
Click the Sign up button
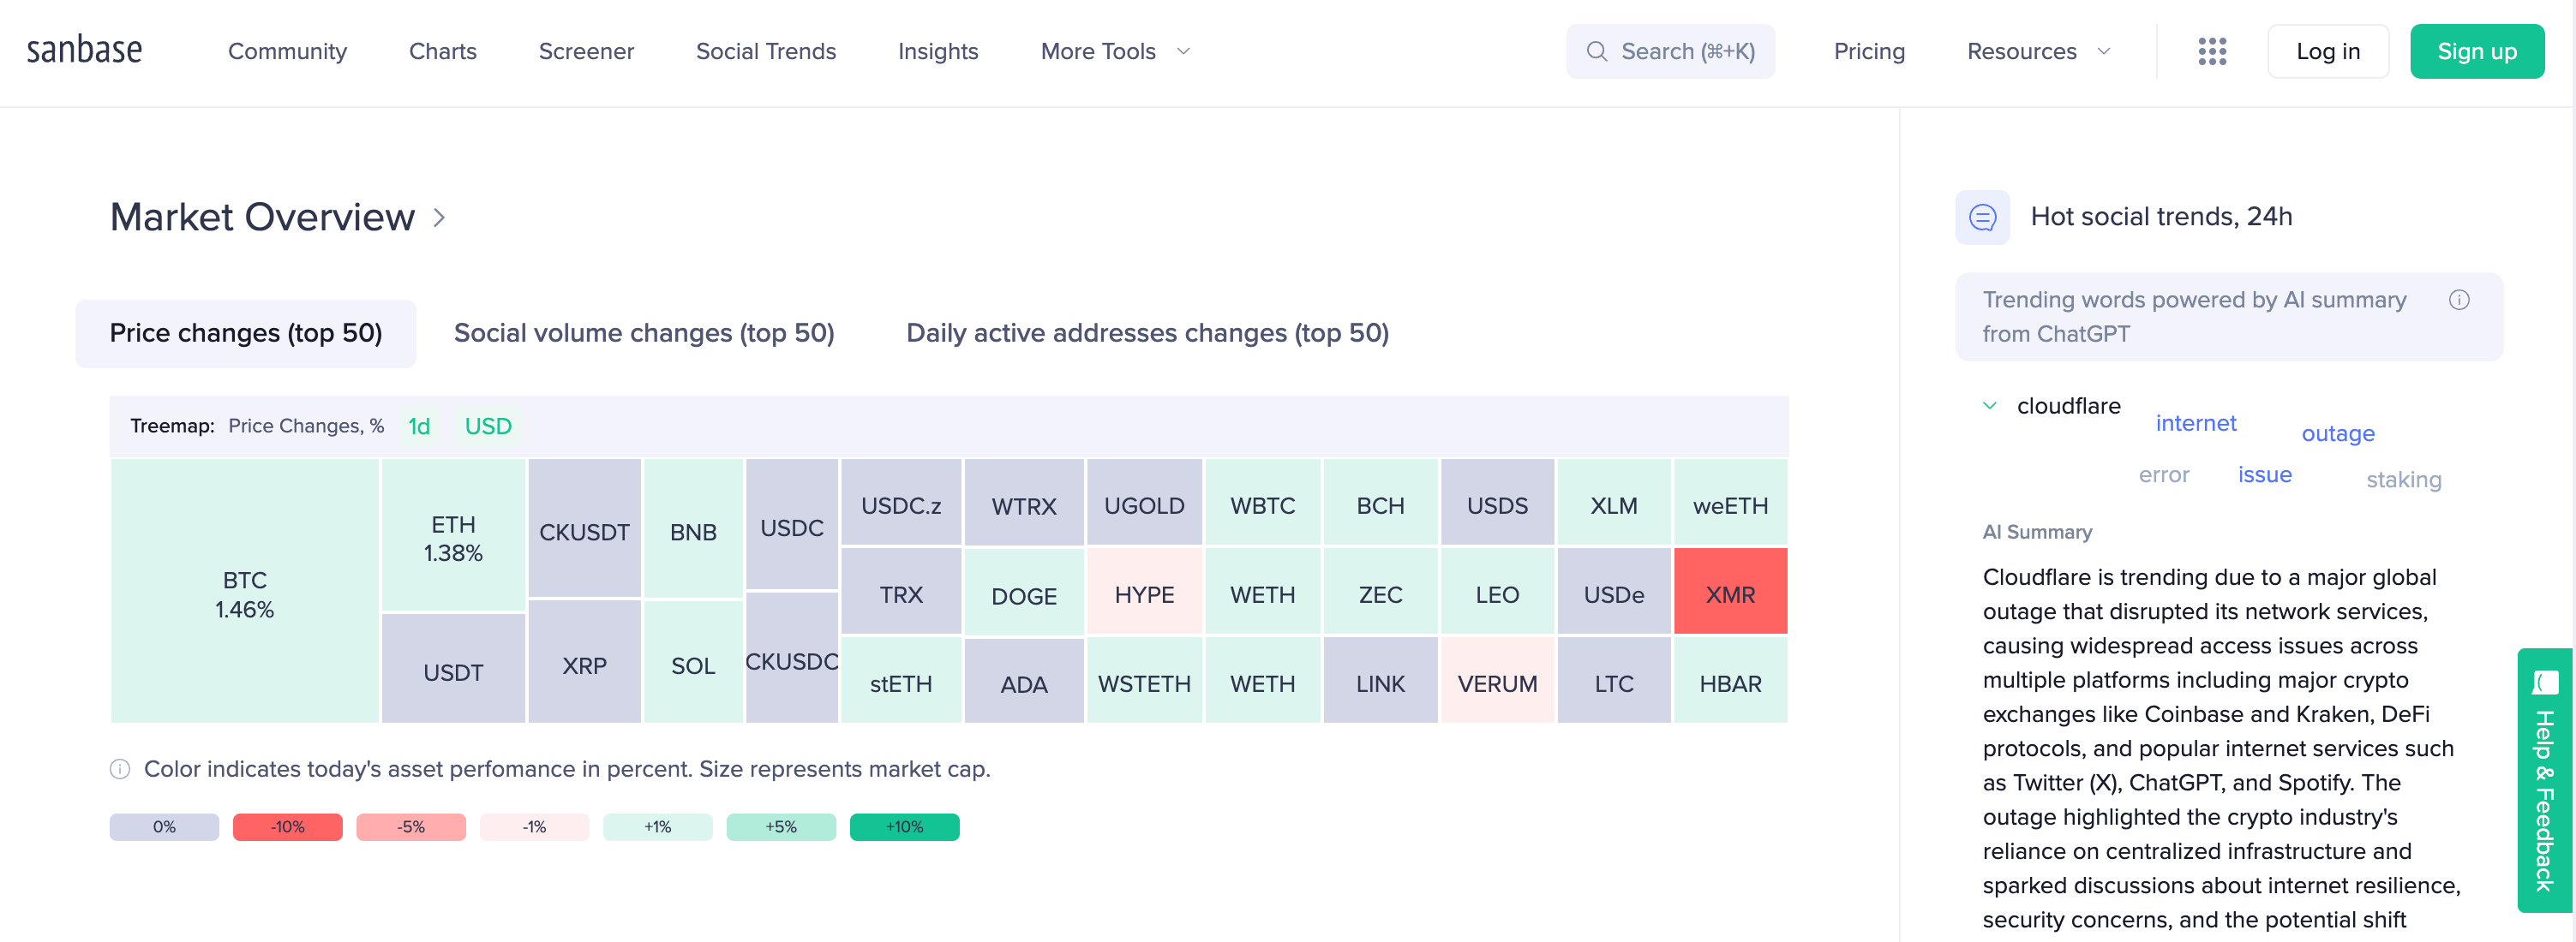click(2477, 51)
